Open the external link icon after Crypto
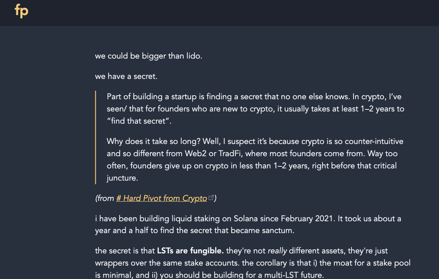This screenshot has width=439, height=279. [211, 198]
